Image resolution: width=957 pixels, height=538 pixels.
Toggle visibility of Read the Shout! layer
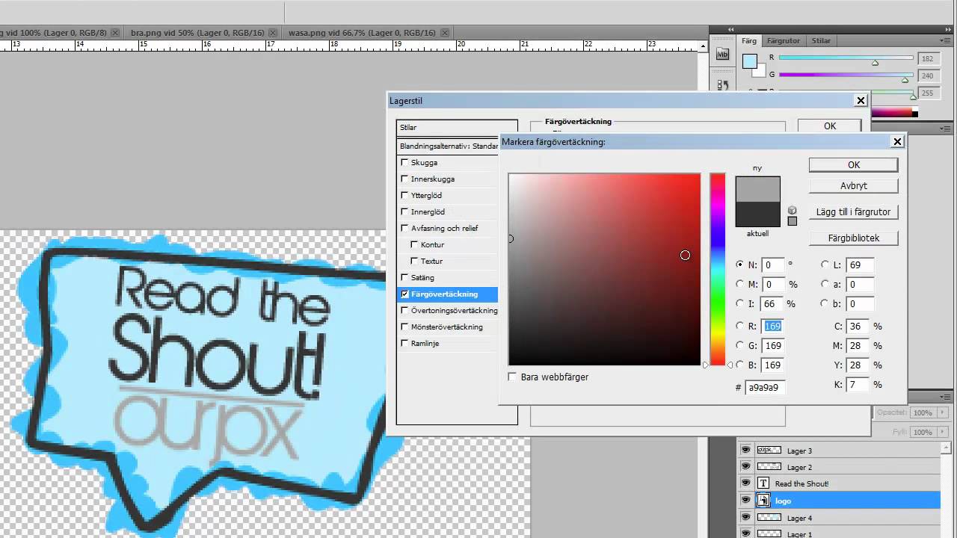(x=745, y=483)
